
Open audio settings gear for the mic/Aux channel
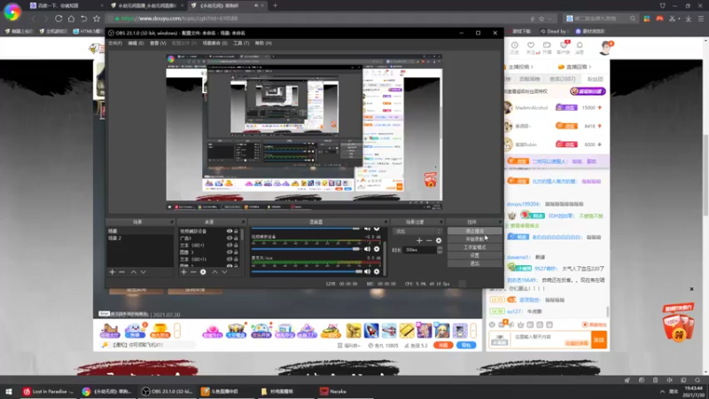[377, 271]
